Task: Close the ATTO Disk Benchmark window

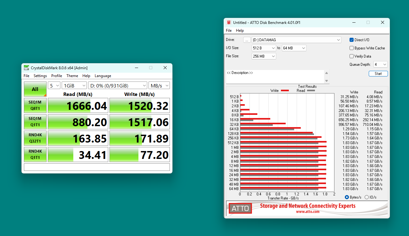Action: pyautogui.click(x=382, y=23)
